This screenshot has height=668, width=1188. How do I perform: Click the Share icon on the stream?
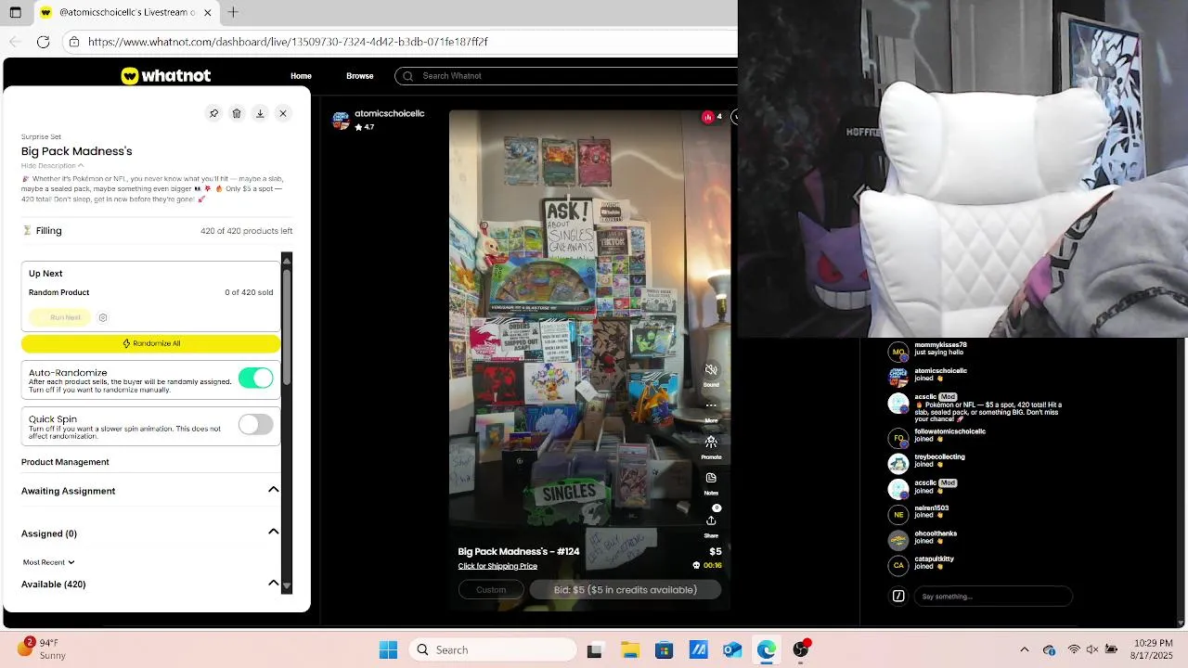[x=711, y=520]
